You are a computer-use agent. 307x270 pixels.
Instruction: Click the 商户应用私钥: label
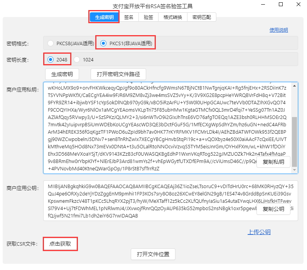click(x=23, y=90)
